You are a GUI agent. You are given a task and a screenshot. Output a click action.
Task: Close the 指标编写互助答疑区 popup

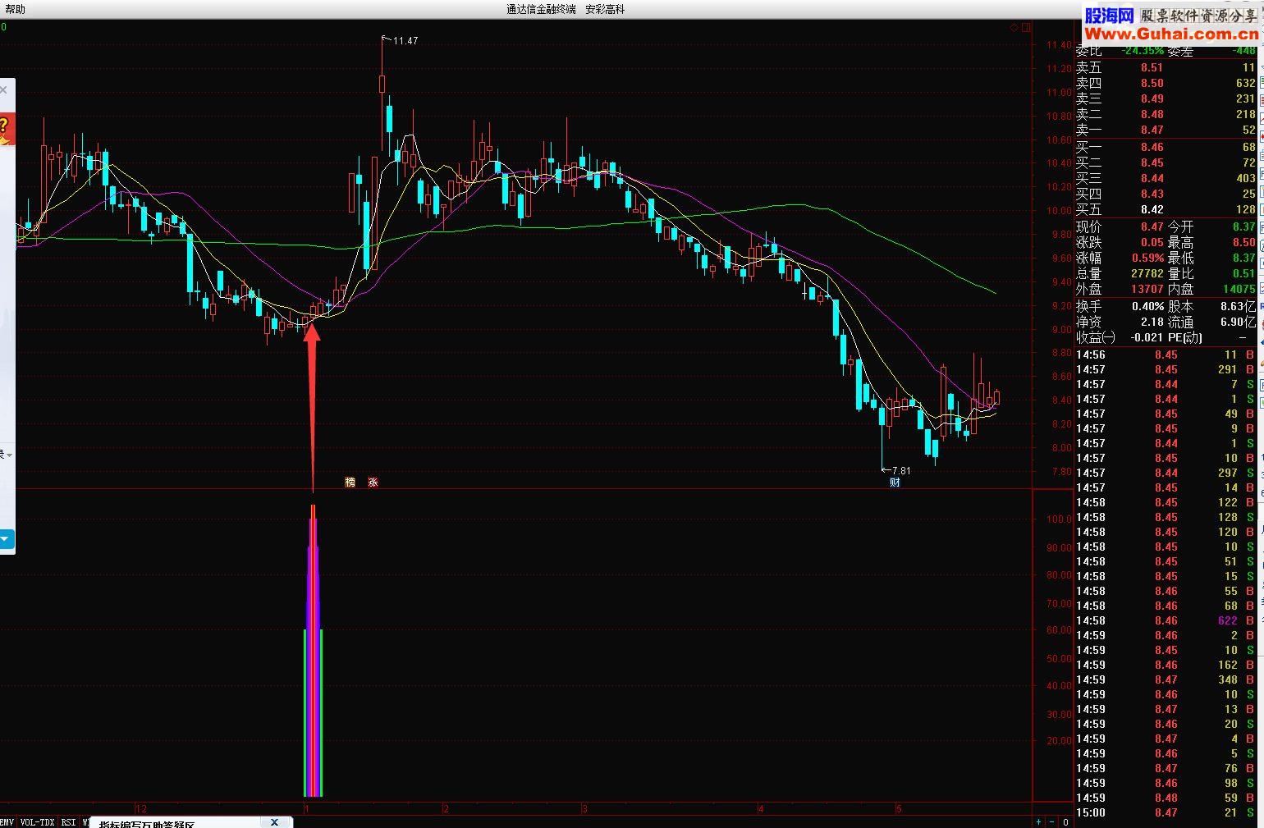tap(275, 821)
